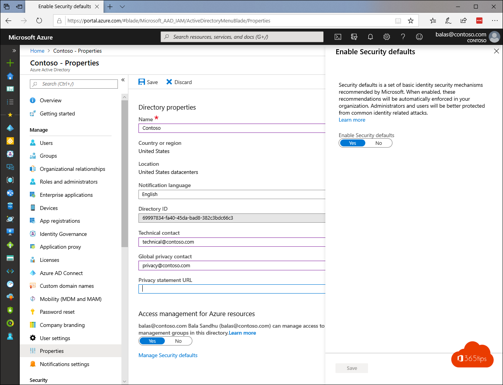Screen dimensions: 503x385
Task: Open Home icon in left rail
Action: (x=10, y=76)
